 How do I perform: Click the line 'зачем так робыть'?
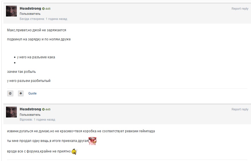pyautogui.click(x=21, y=72)
